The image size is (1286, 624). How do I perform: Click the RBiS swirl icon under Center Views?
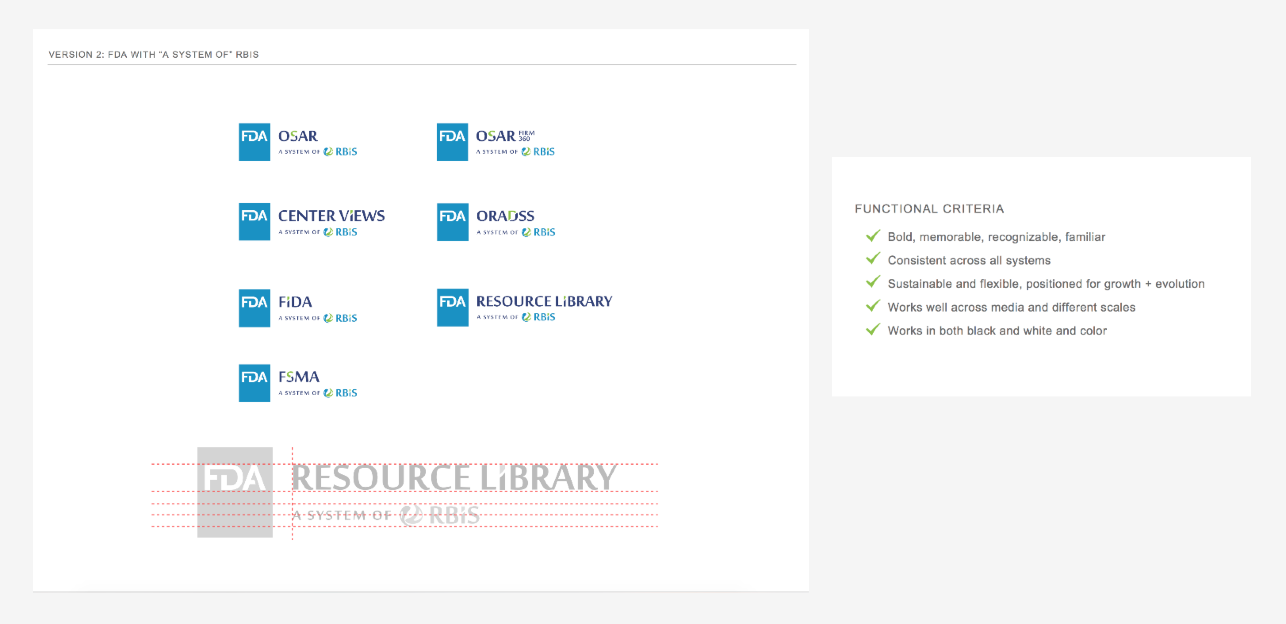point(328,232)
